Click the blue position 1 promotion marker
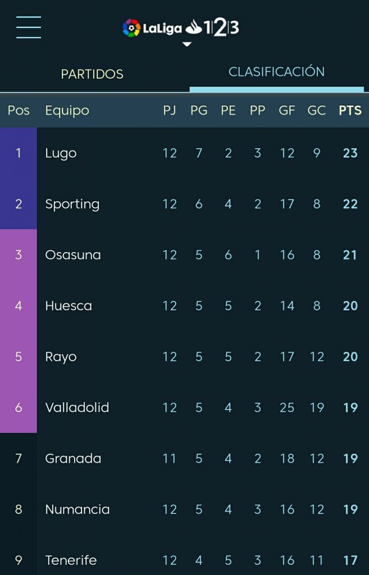 (x=19, y=153)
